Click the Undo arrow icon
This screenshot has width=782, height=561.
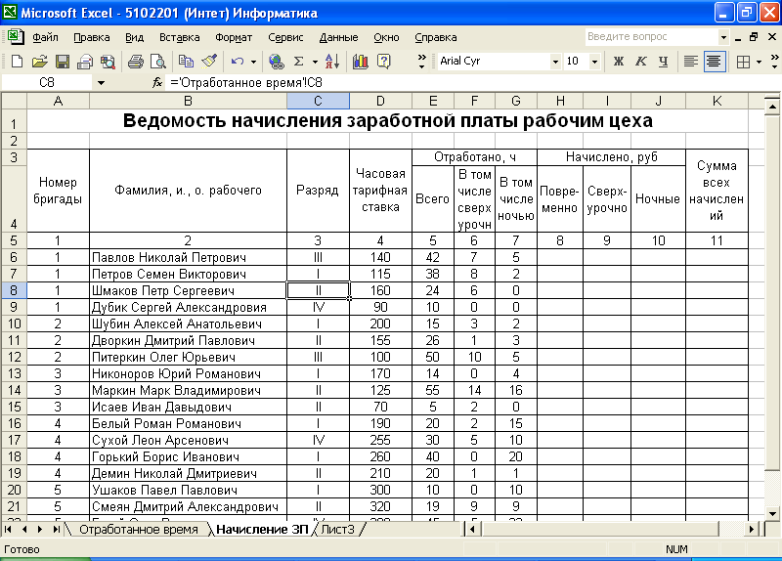pyautogui.click(x=238, y=62)
